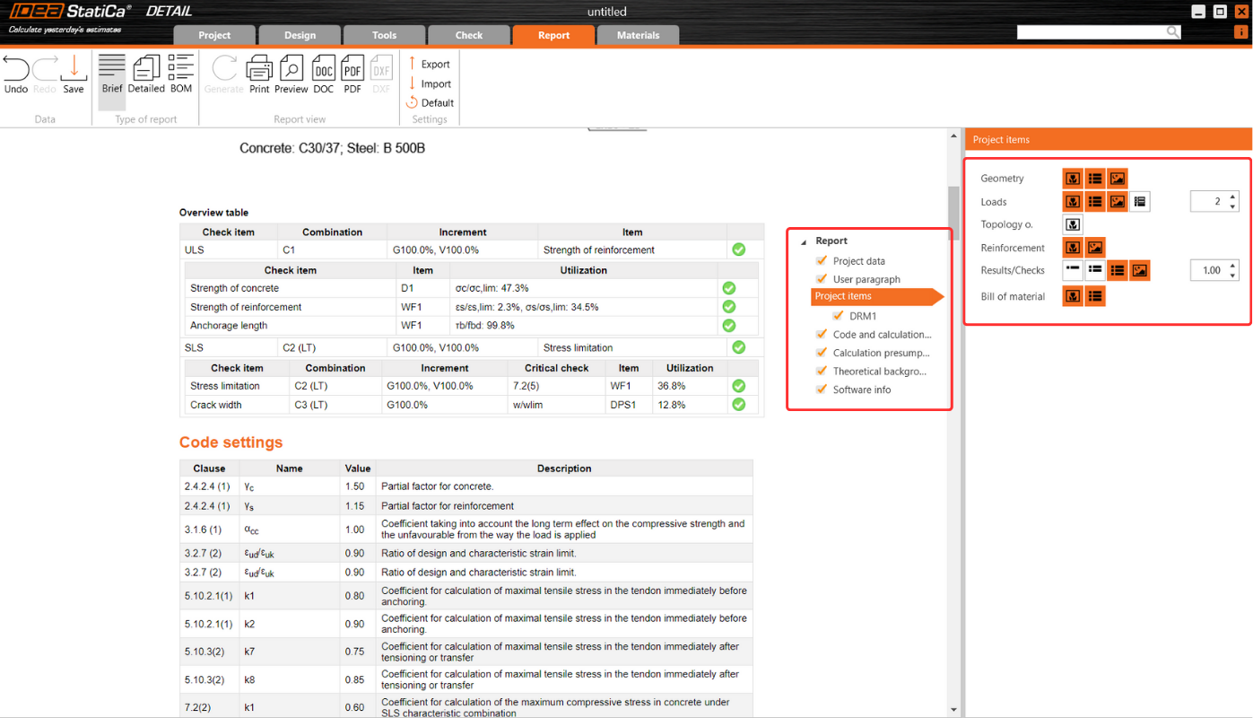This screenshot has width=1253, height=718.
Task: Export the report as PDF
Action: pos(352,76)
